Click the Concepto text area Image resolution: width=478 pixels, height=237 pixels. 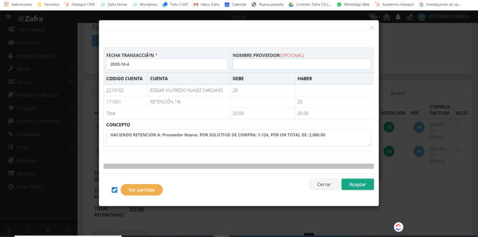pos(239,138)
